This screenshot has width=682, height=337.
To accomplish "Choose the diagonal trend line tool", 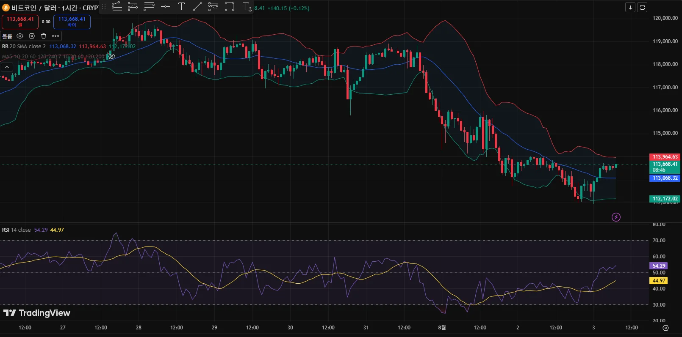I will pyautogui.click(x=197, y=7).
